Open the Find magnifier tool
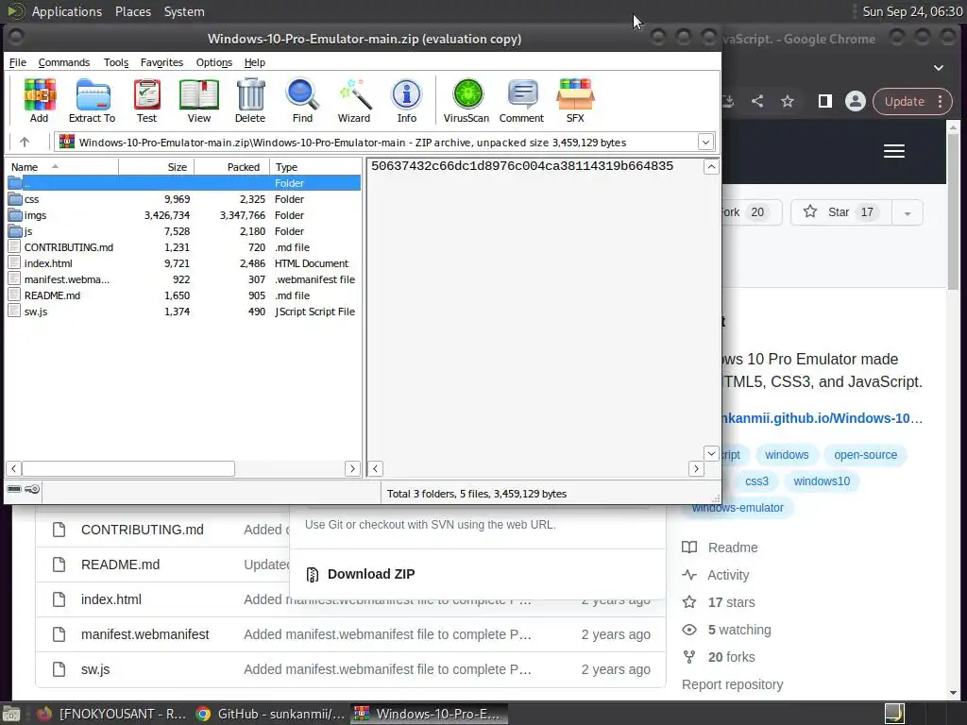This screenshot has width=967, height=725. (302, 100)
